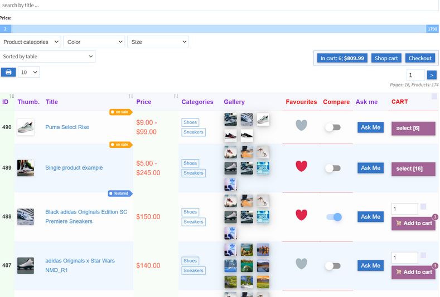Click the Categories column header
Image resolution: width=440 pixels, height=297 pixels.
197,102
